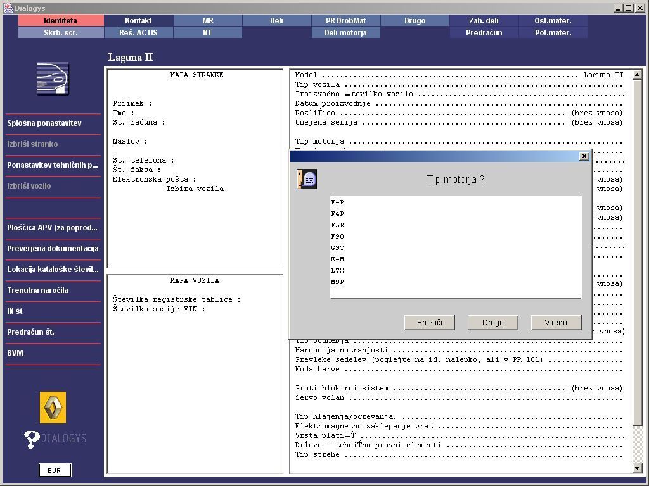
Task: Select the Deli motorja tab
Action: (x=345, y=32)
